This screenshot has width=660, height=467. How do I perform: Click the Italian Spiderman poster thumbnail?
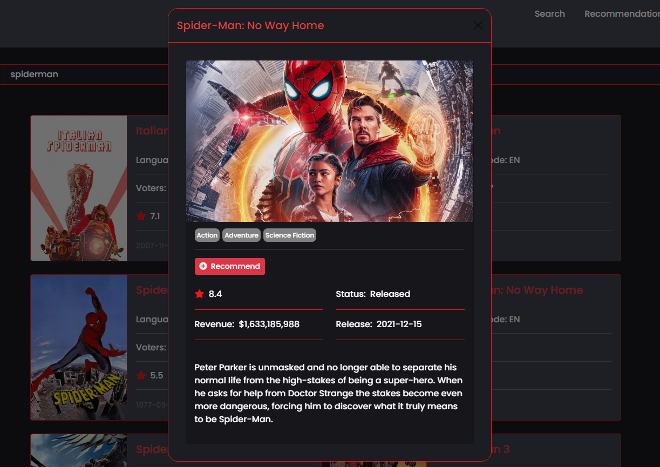point(79,188)
